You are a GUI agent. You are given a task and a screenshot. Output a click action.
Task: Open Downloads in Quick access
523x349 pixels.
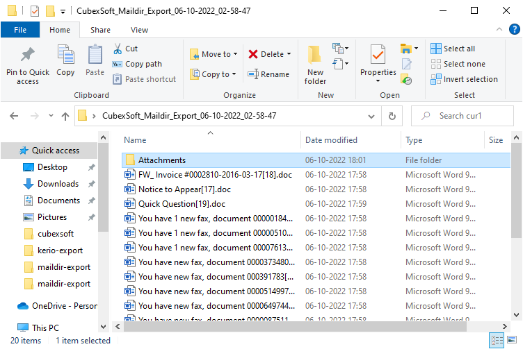coord(58,184)
